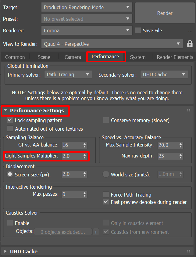Open the Renderer dropdown showing Corona
The image size is (196, 257).
tap(87, 30)
